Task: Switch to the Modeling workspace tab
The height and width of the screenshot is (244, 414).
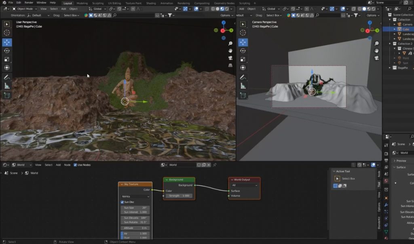Action: (x=82, y=3)
